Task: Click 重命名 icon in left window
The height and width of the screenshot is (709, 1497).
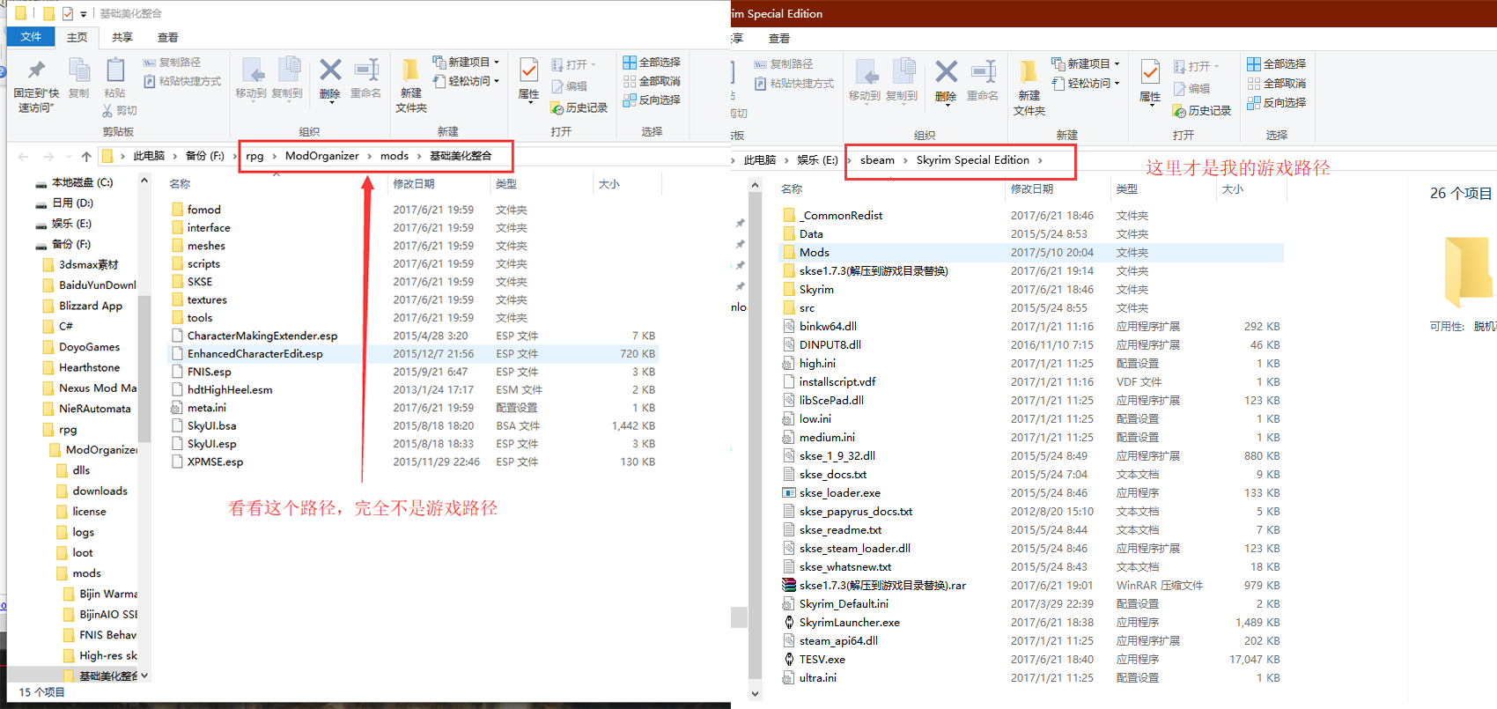Action: (366, 70)
